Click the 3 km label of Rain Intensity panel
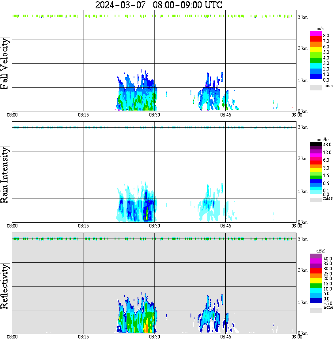The height and width of the screenshot is (344, 336). pos(302,127)
